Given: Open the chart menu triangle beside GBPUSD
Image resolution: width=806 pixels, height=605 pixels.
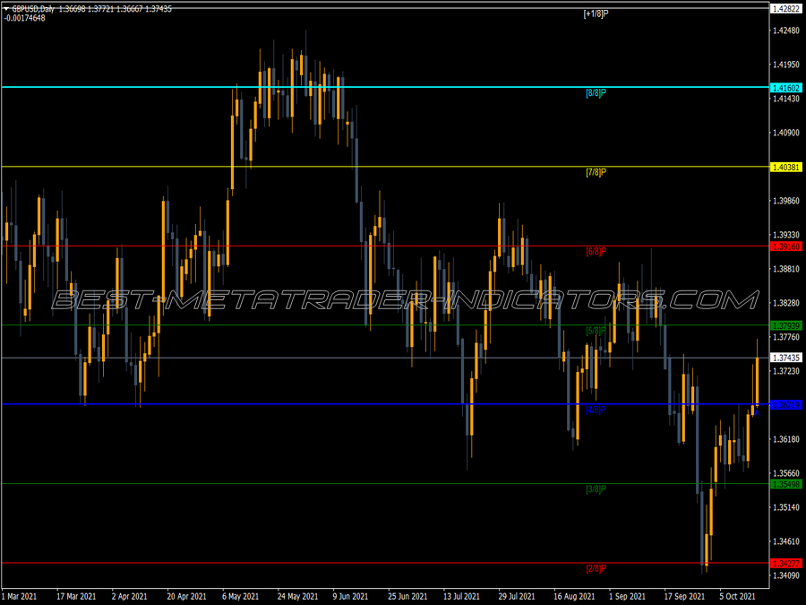Looking at the screenshot, I should click(6, 9).
